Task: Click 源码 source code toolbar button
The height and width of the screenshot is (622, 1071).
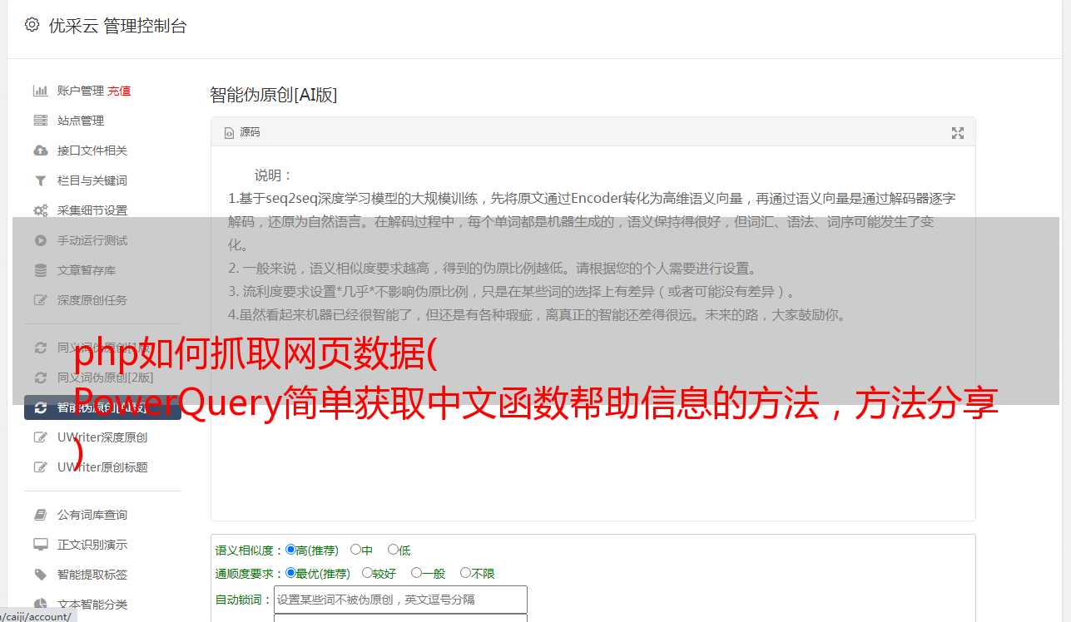Action: coord(242,132)
